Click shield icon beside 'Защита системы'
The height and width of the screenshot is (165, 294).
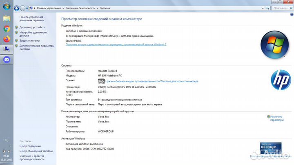tap(16, 40)
